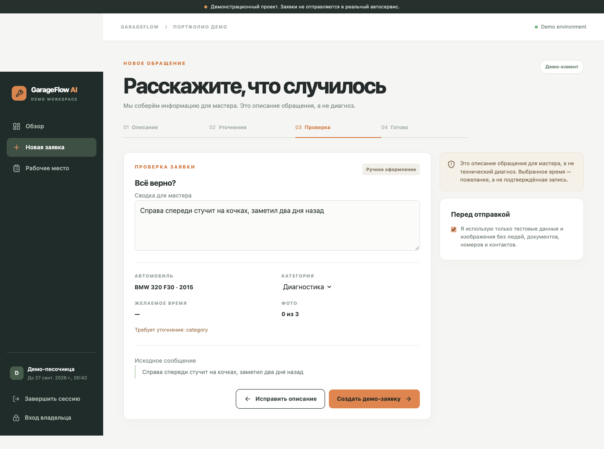Click the shield warning icon in notice
This screenshot has height=449, width=604.
tap(451, 164)
